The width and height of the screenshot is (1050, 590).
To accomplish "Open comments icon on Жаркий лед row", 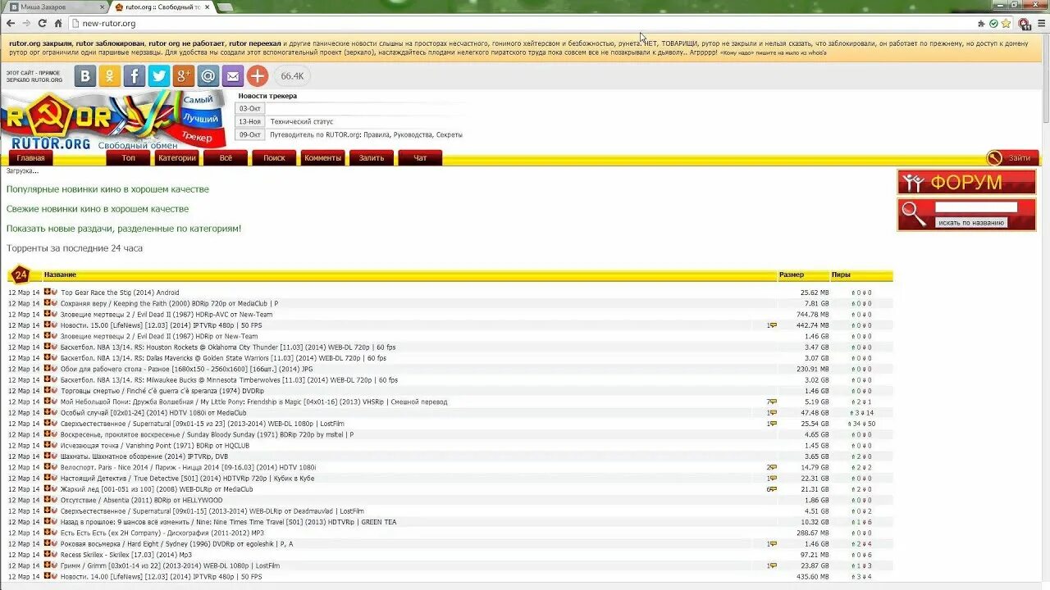I will [772, 489].
